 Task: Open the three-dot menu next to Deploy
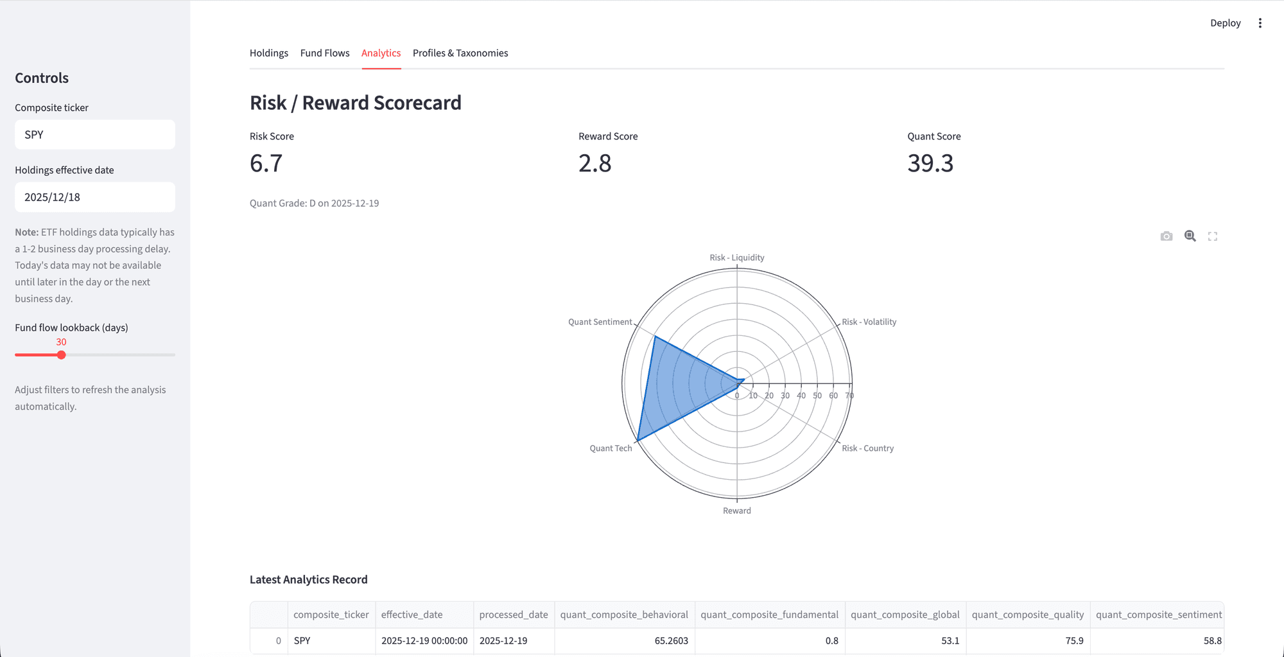tap(1260, 23)
